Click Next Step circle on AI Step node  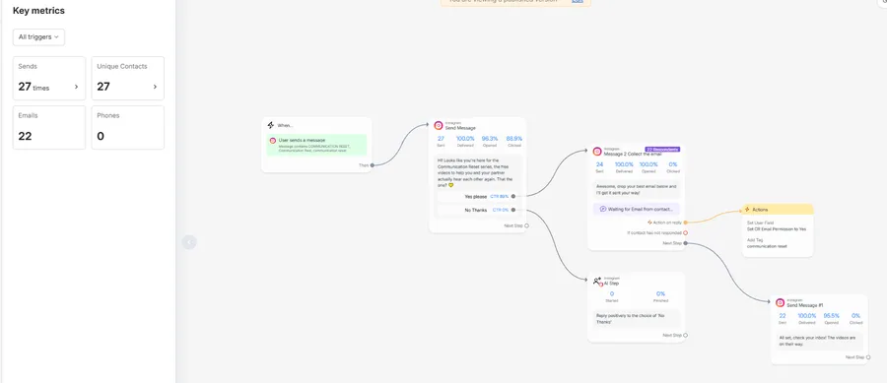click(x=686, y=335)
